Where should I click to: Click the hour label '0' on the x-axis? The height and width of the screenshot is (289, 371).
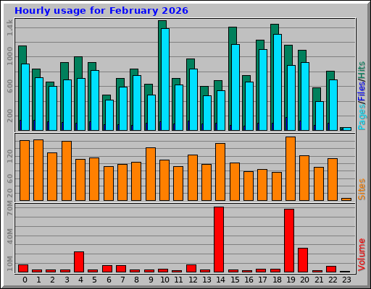coord(25,280)
